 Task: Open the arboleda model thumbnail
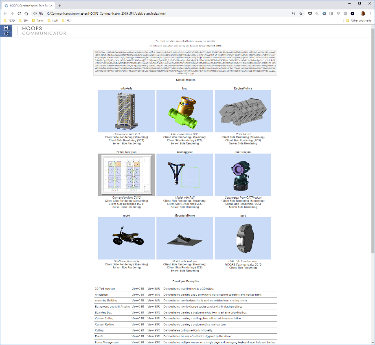pos(126,111)
